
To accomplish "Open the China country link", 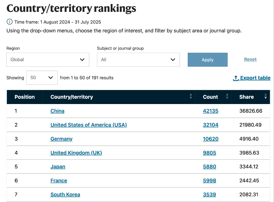I will [57, 111].
